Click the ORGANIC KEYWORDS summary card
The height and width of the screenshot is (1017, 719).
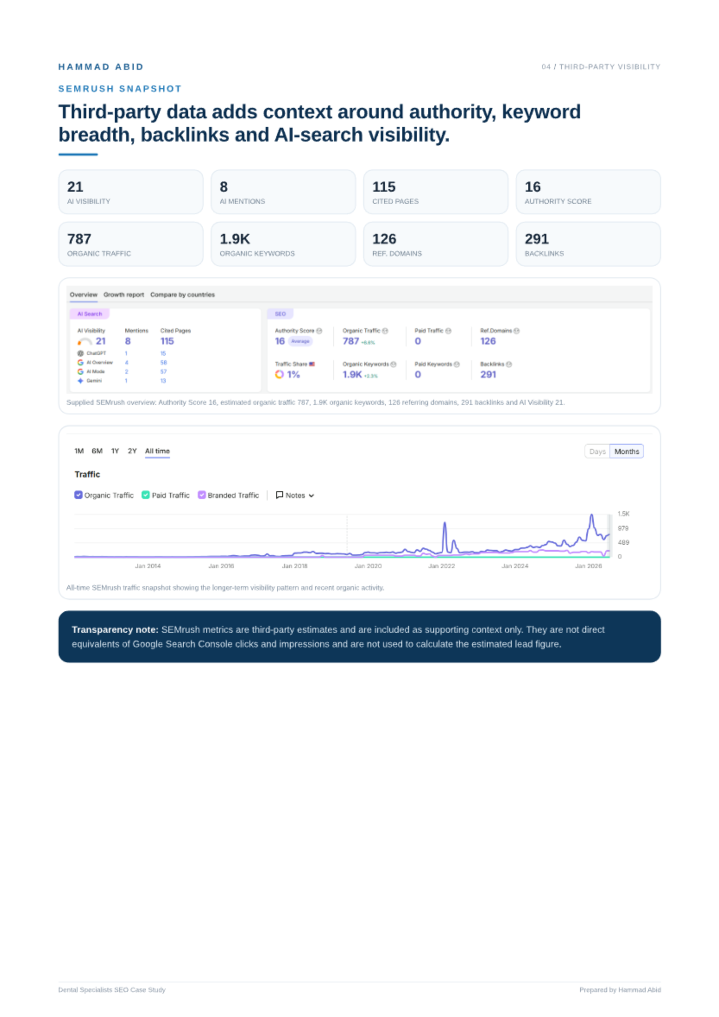tap(284, 244)
